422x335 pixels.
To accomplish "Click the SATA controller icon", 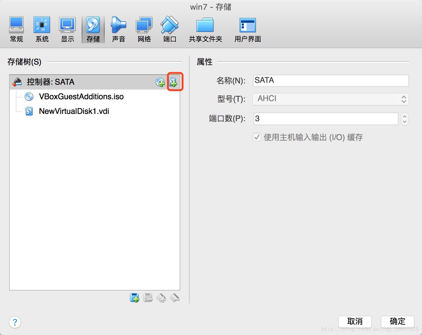I will click(x=17, y=82).
